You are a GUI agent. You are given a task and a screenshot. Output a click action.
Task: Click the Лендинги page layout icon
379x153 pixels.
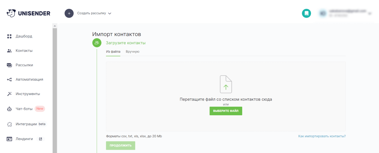pyautogui.click(x=9, y=139)
